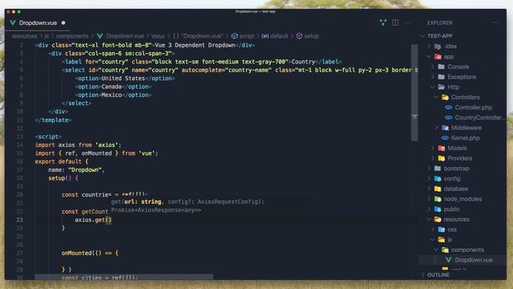Viewport: 513px width, 289px height.
Task: Expand the Exceptions folder chevron
Action: (x=433, y=77)
